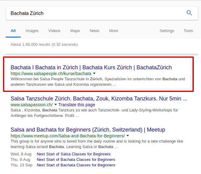This screenshot has height=174, width=201.
Task: Expand dropdown arrow next to salsapeople.ch URL
Action: click(94, 74)
